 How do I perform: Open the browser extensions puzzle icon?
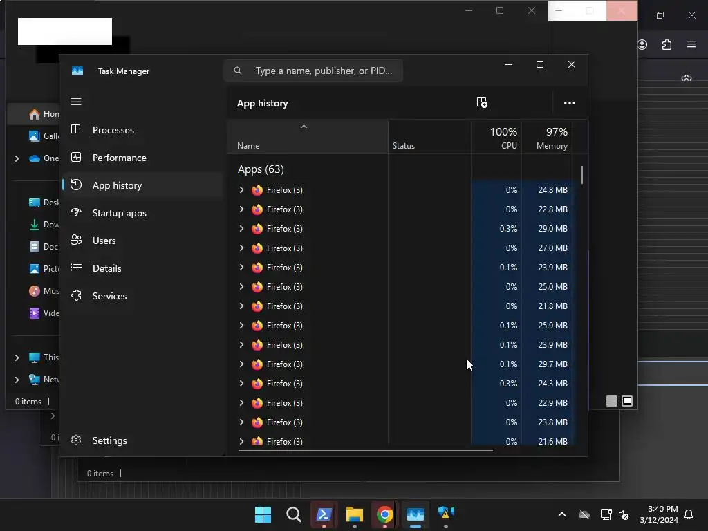pos(667,44)
